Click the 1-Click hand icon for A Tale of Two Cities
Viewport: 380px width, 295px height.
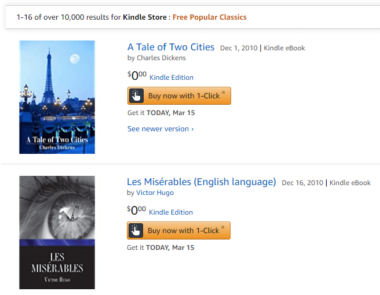tap(136, 95)
